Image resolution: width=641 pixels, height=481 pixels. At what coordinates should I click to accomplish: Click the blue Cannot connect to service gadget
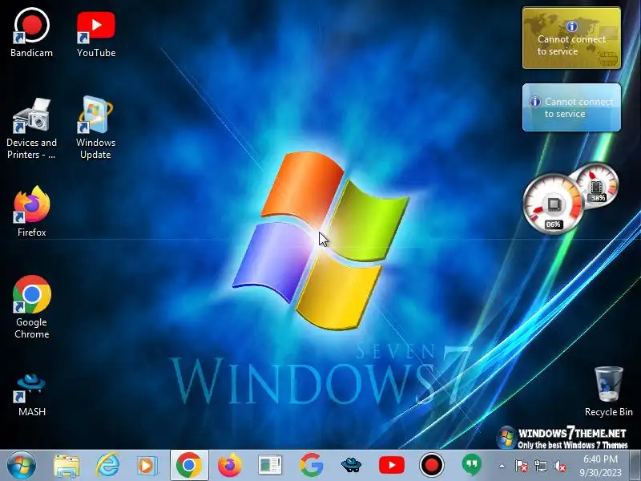tap(571, 107)
